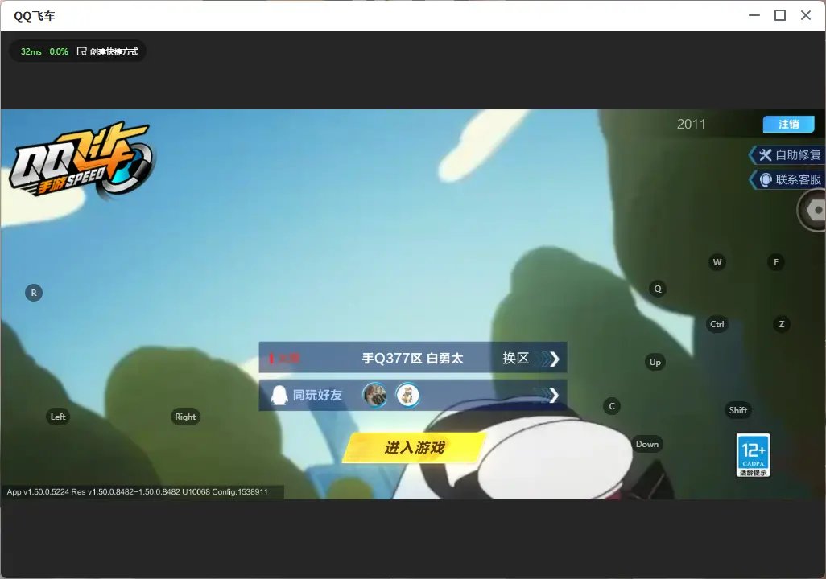
Task: Click the 32ms latency indicator
Action: pos(31,51)
